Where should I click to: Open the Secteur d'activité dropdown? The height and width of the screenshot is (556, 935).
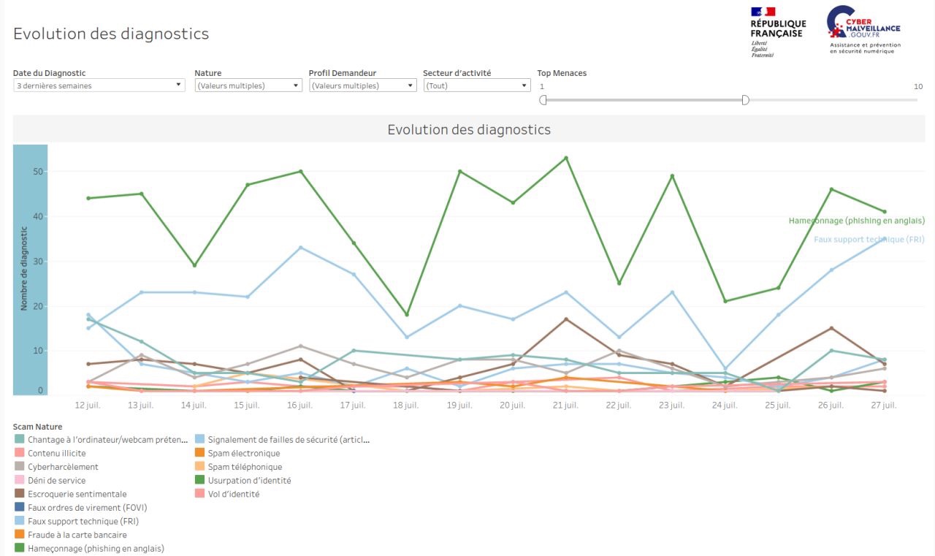pyautogui.click(x=476, y=85)
